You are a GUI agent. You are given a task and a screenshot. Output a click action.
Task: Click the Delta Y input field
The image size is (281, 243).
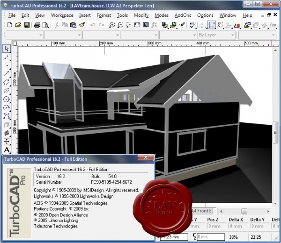click(259, 226)
